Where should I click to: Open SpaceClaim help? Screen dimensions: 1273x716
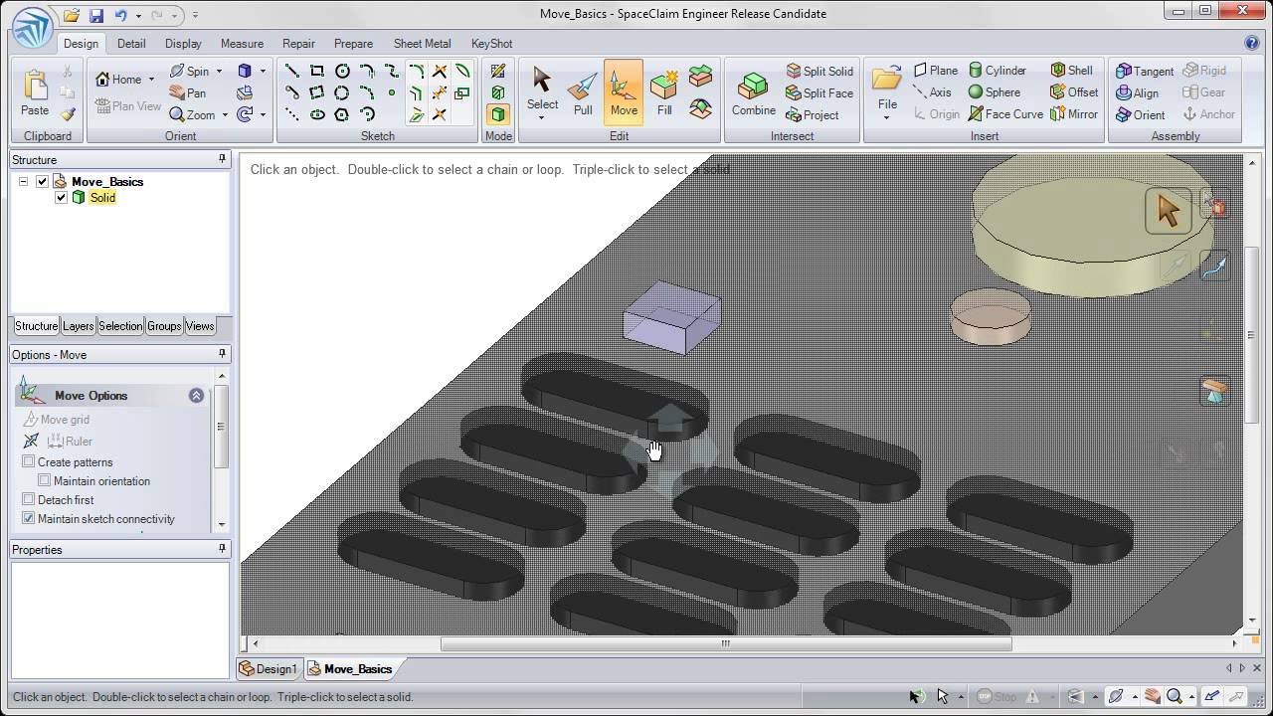[x=1252, y=43]
